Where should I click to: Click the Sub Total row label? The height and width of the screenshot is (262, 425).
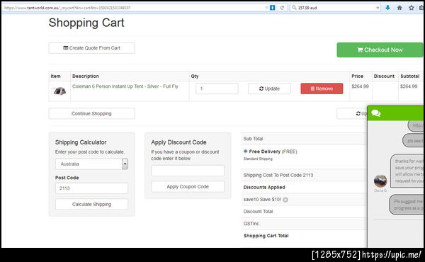(x=253, y=139)
